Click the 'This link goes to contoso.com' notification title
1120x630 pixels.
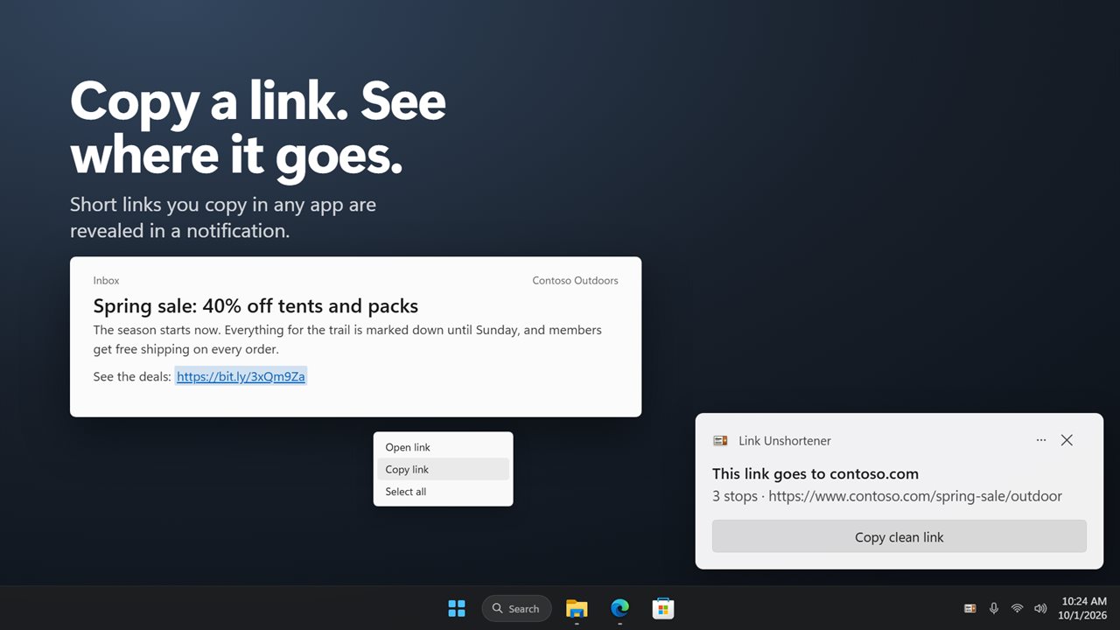pyautogui.click(x=815, y=473)
